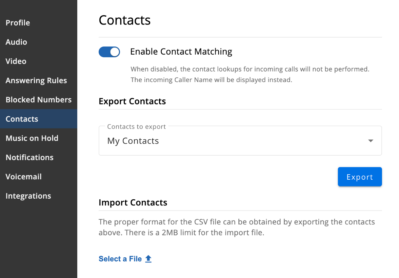Screen dimensions: 399x278
Task: Click the Enable Contact Matching label
Action: (x=181, y=52)
